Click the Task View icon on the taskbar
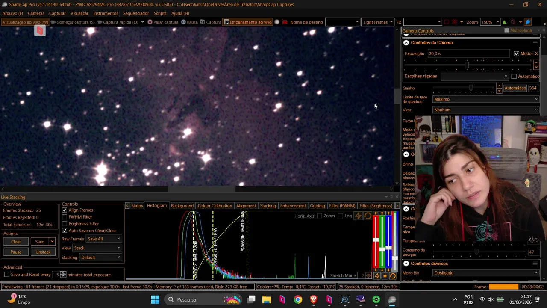The height and width of the screenshot is (308, 547). [x=251, y=299]
